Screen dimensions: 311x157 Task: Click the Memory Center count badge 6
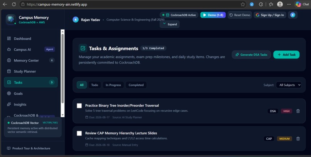coord(52,60)
